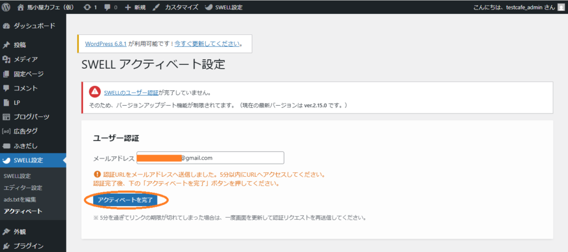Select アクティベート submenu item

[23, 212]
